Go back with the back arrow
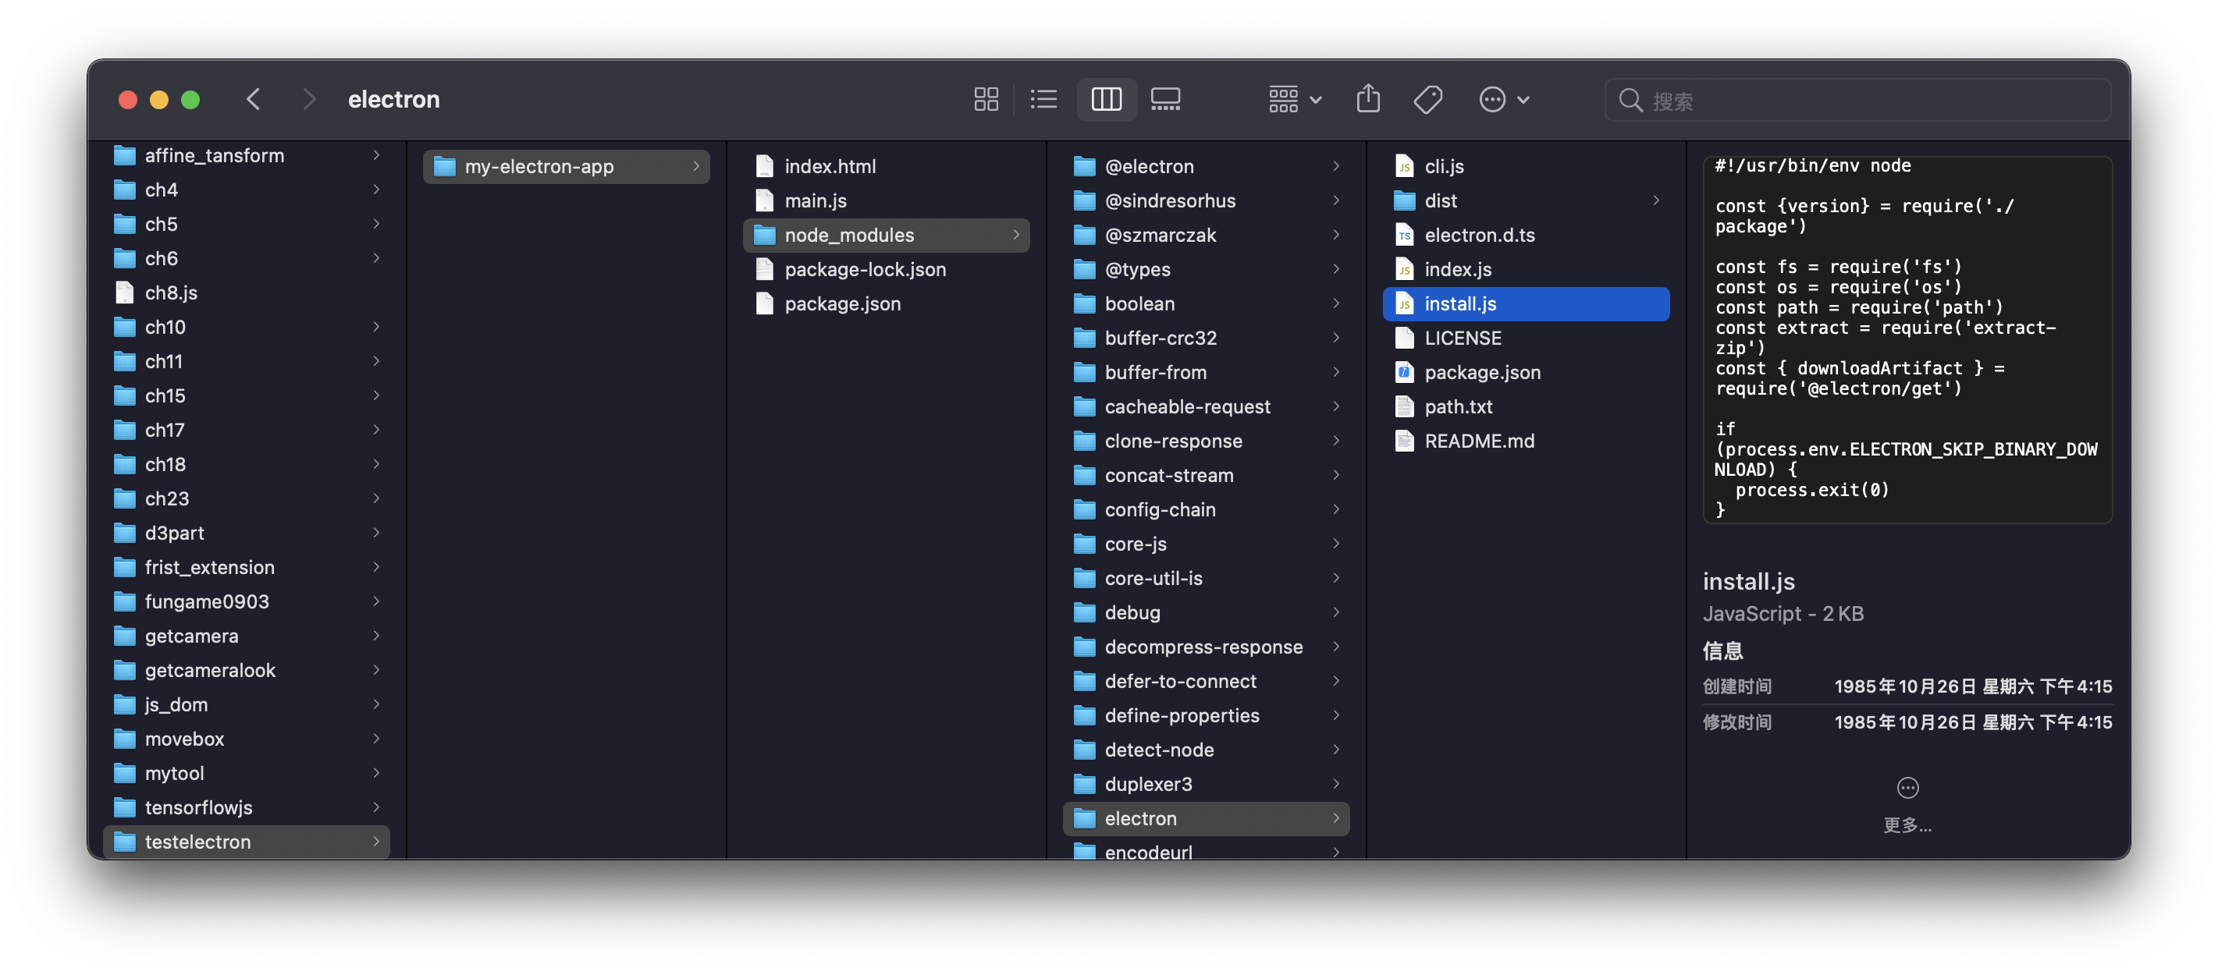Screen dimensions: 2218x975 [x=253, y=100]
